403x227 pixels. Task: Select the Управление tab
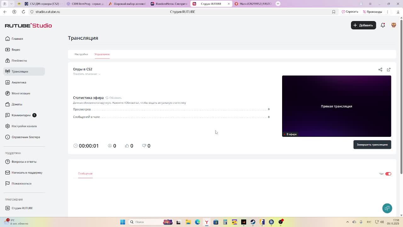coord(102,54)
